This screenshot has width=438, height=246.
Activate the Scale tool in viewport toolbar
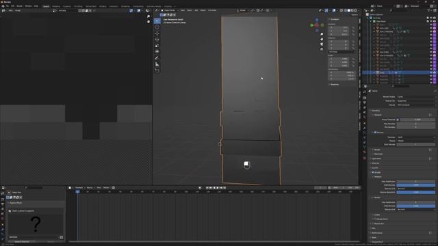coord(157,46)
